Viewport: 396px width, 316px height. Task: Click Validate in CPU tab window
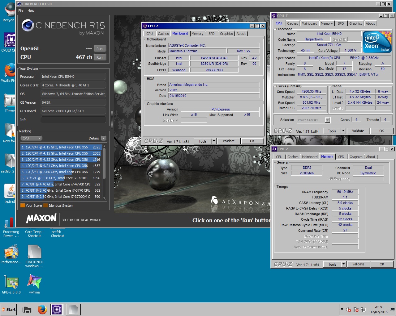(x=358, y=131)
